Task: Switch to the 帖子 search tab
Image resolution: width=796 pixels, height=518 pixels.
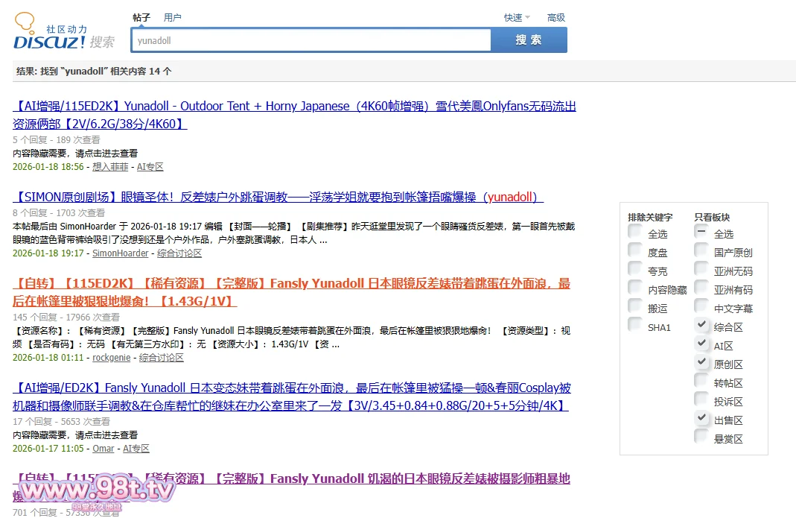Action: (x=141, y=17)
